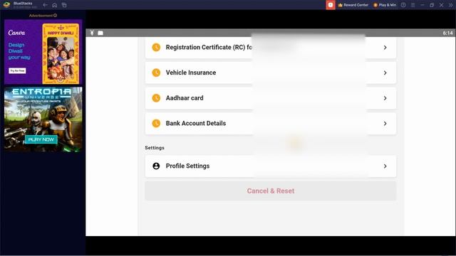456x256 pixels.
Task: Open BlueStacks home screen icon
Action: click(54, 5)
